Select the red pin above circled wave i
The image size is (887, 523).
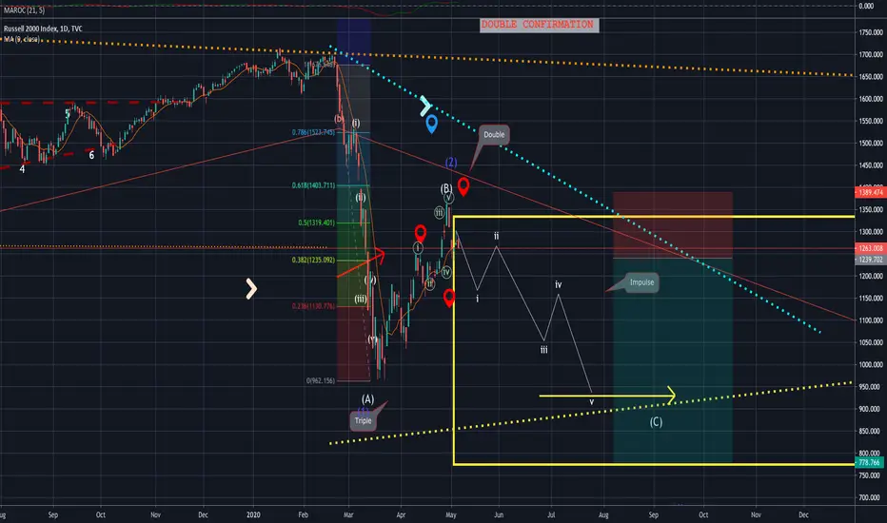point(421,233)
